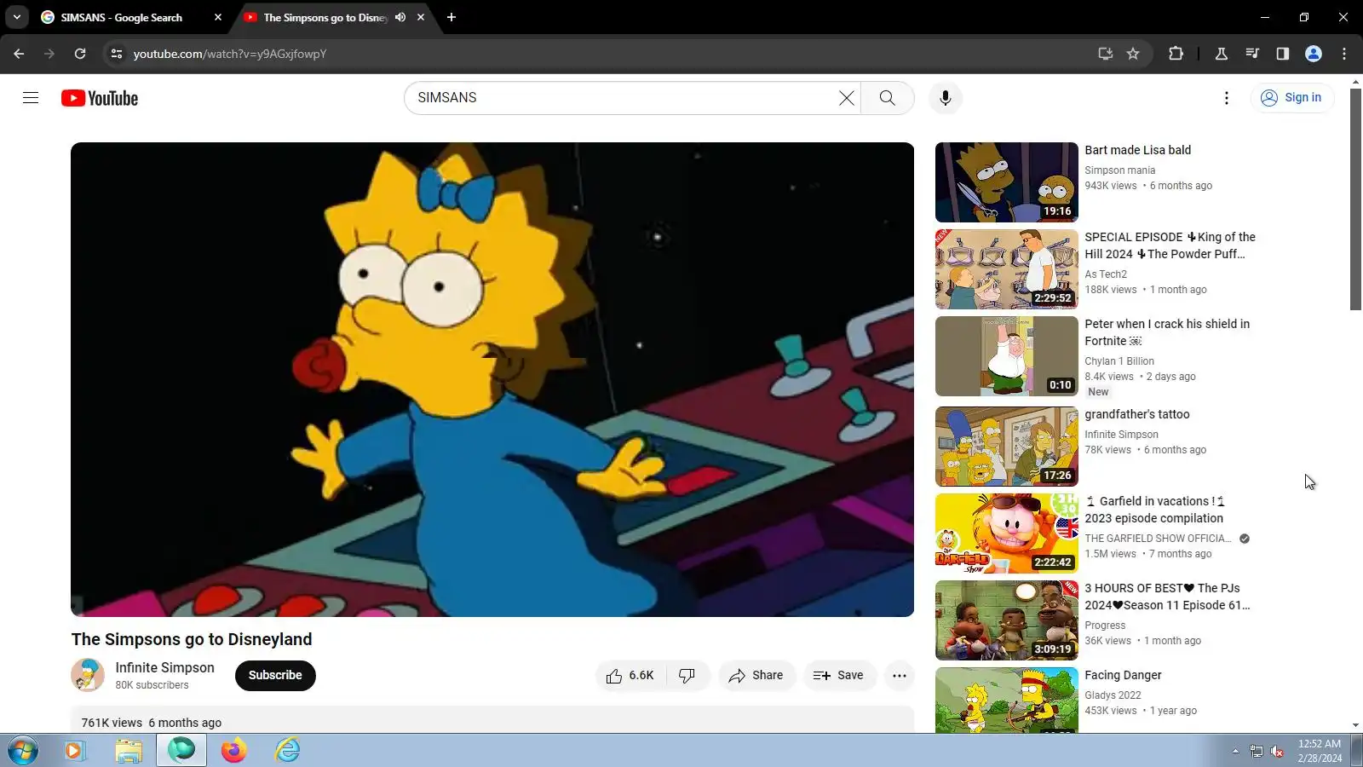Start voice search with the microphone

(x=945, y=98)
